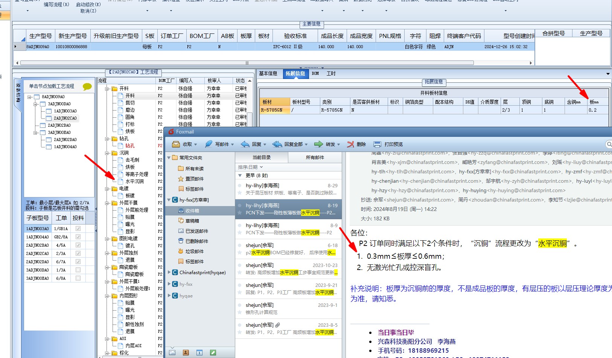Collapse the 更早 (8 封) mail group
Screen dimensions: 612x358
coord(240,176)
